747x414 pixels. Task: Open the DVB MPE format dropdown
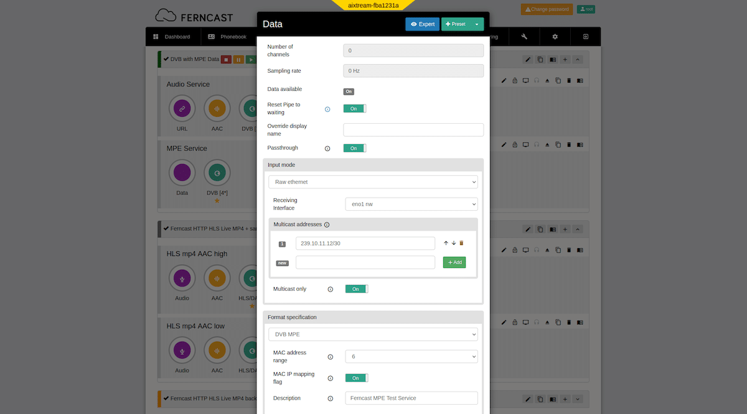373,334
